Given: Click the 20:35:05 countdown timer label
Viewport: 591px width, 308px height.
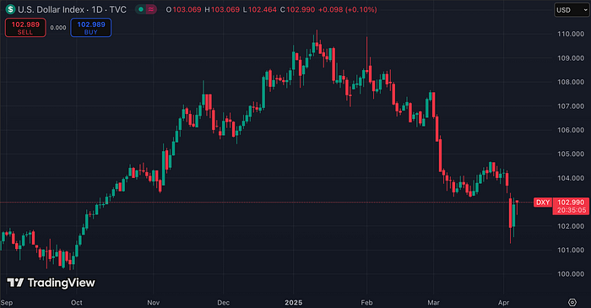Looking at the screenshot, I should (572, 210).
